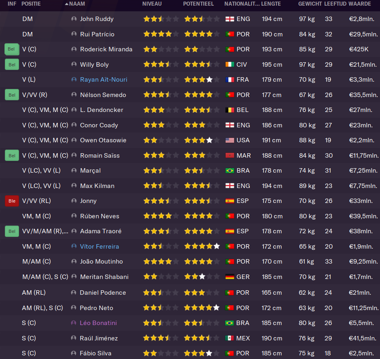Click the profile icon next to Roderick Miranda
The image size is (380, 359).
pos(74,49)
